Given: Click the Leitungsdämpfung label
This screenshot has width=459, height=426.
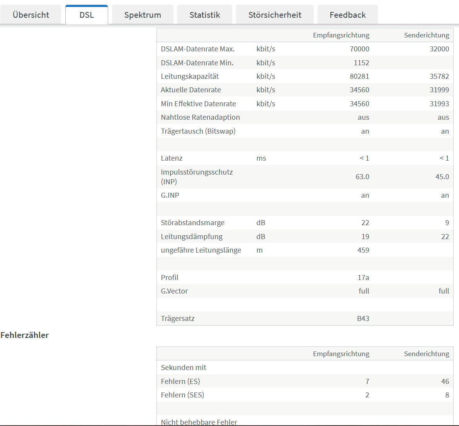Looking at the screenshot, I should (192, 236).
